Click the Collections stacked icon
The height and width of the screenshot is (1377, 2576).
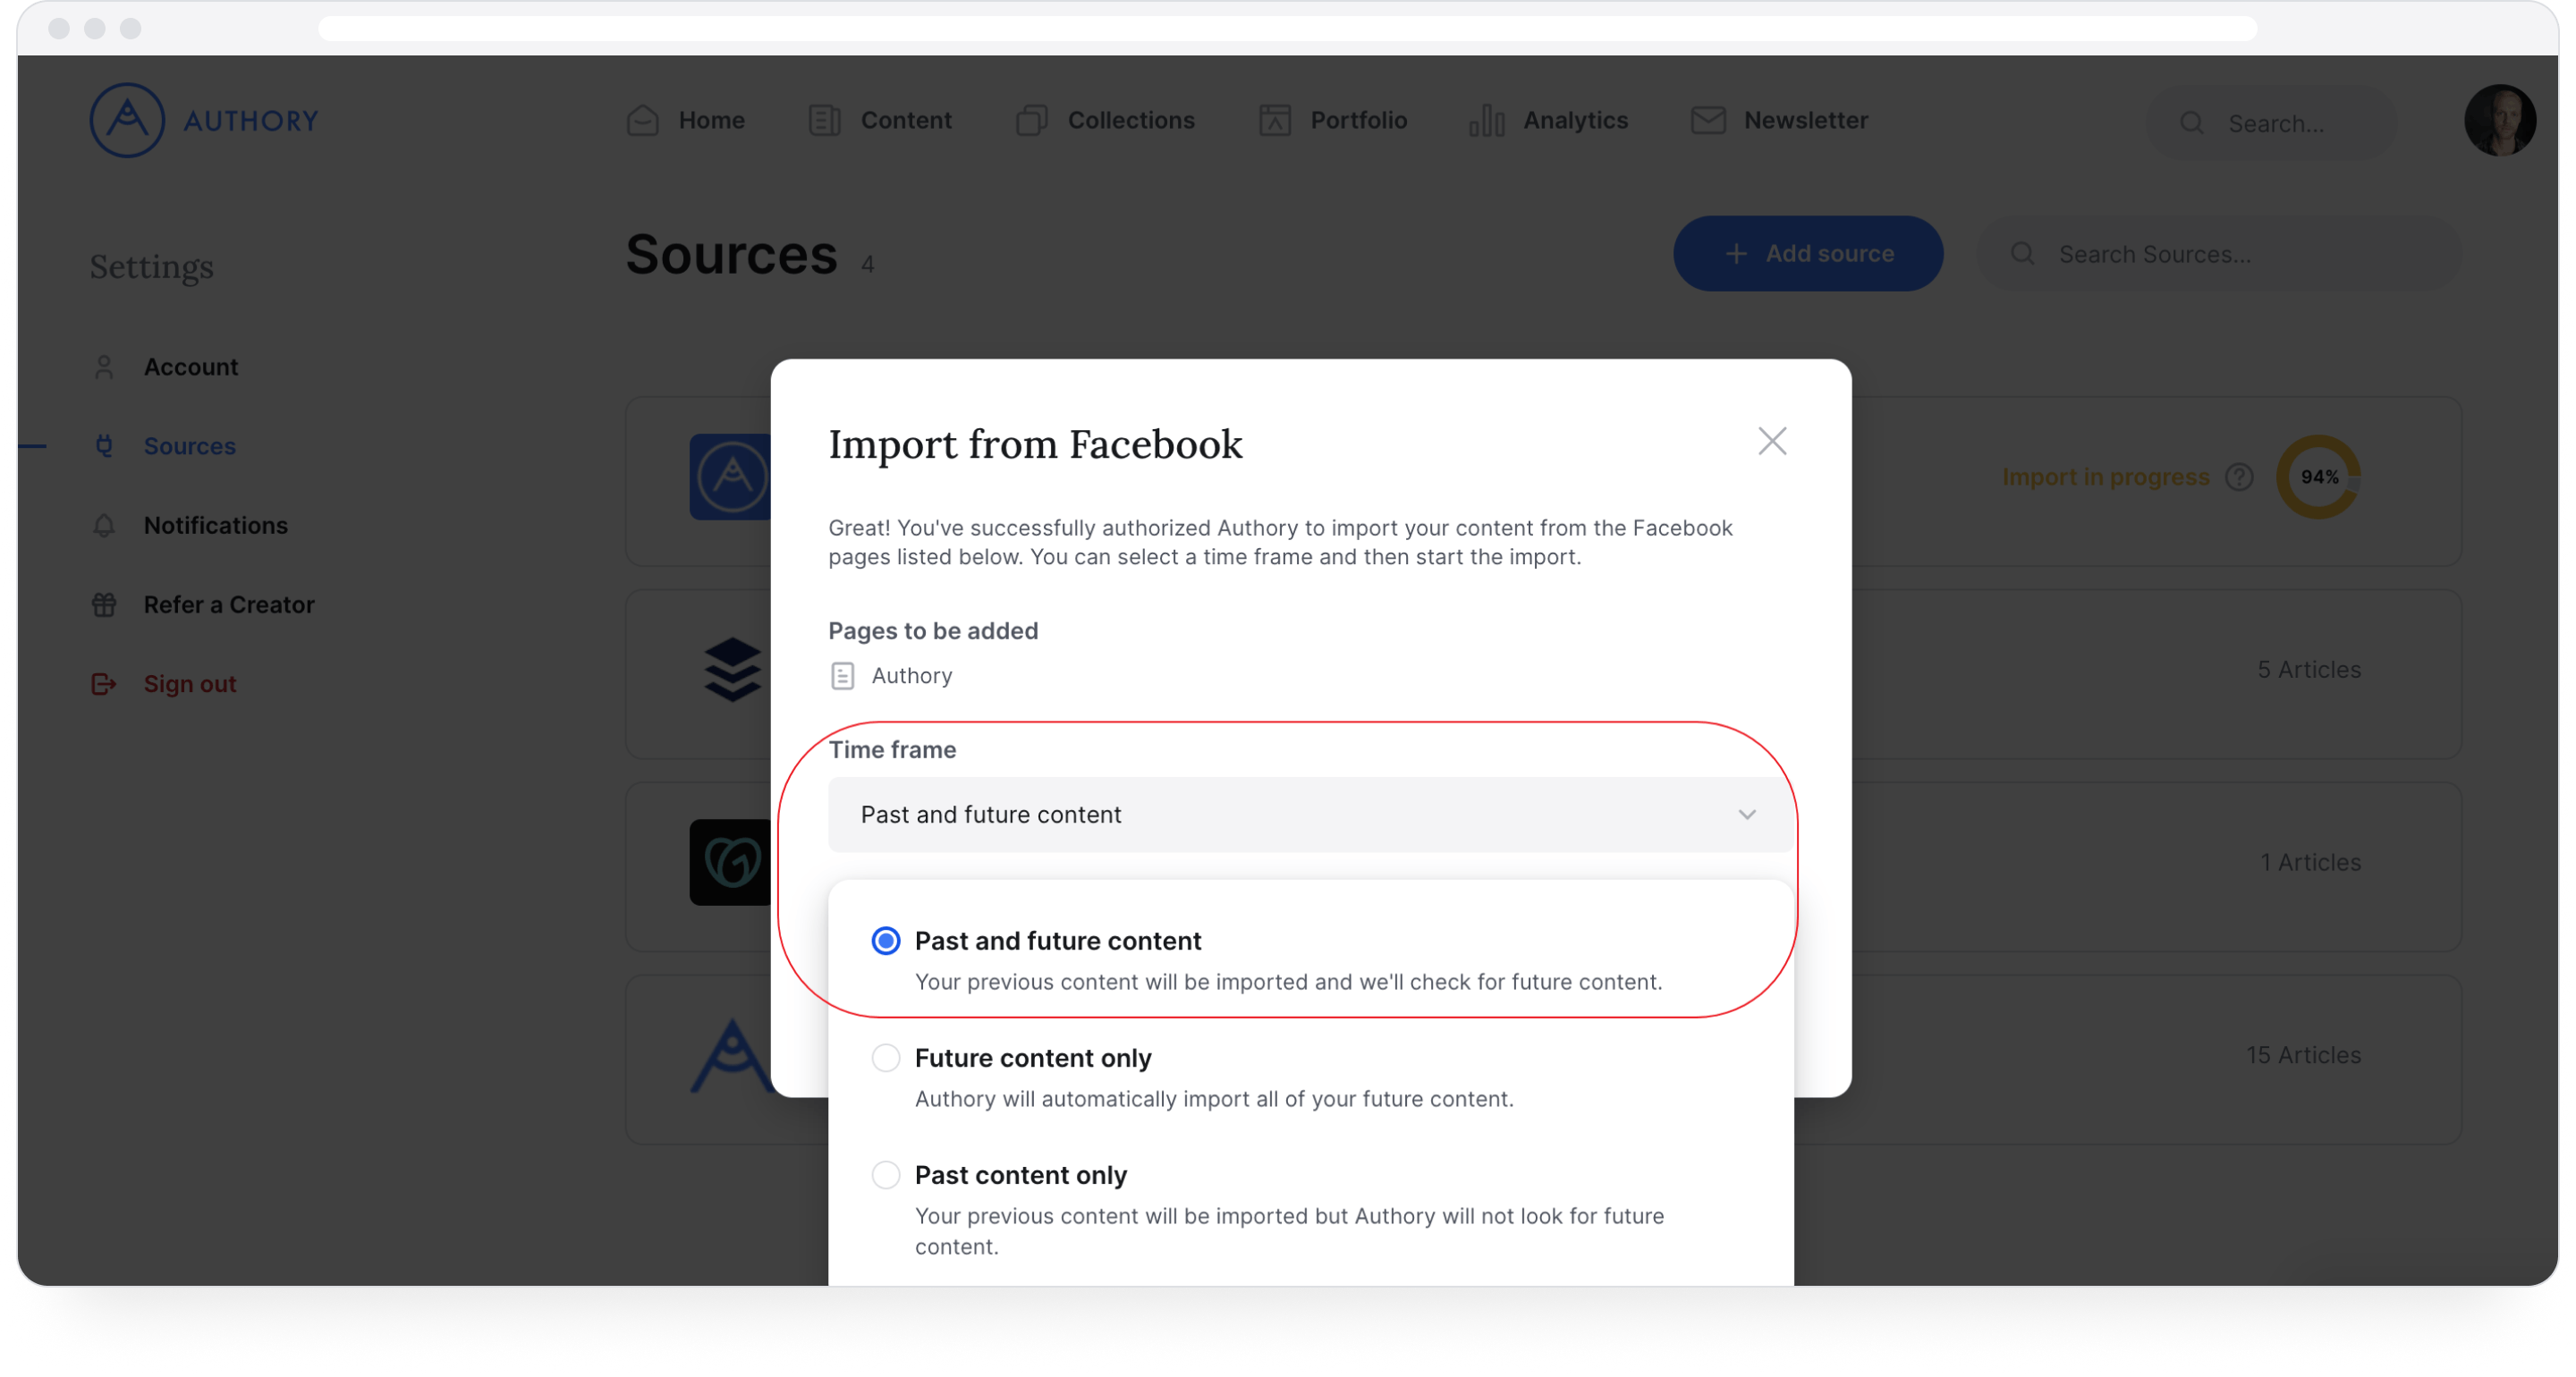(x=1031, y=120)
